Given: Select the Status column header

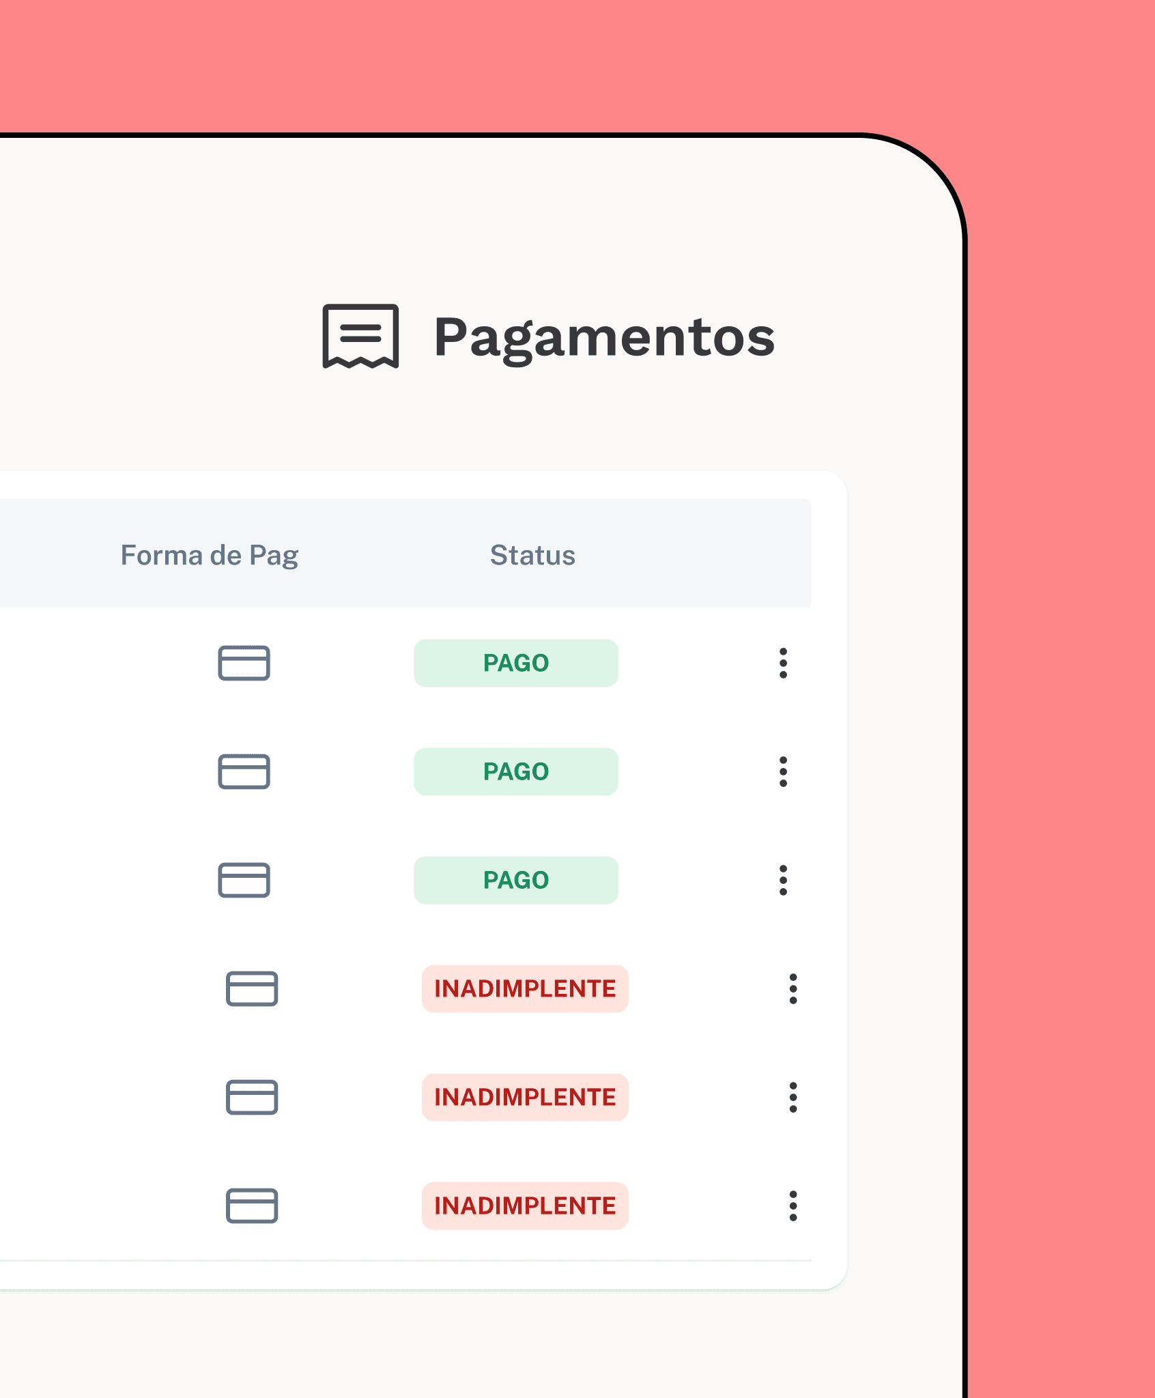Looking at the screenshot, I should pyautogui.click(x=533, y=556).
